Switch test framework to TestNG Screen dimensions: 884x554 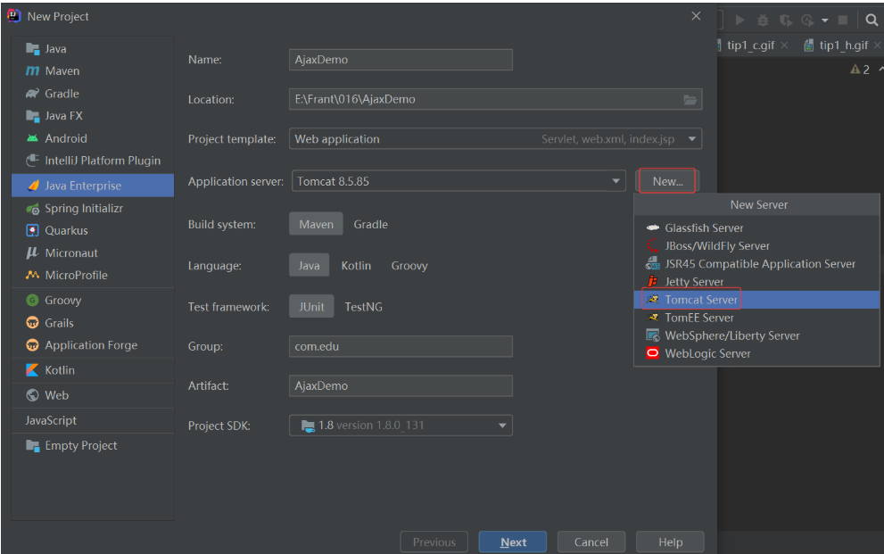[363, 307]
